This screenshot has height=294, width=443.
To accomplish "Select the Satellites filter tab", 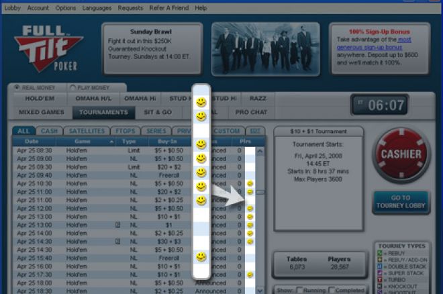I will click(x=87, y=131).
